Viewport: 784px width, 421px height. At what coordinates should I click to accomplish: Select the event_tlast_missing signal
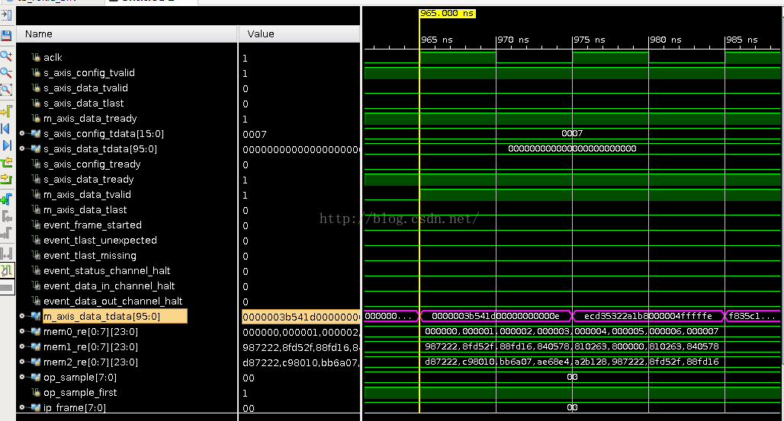(89, 256)
